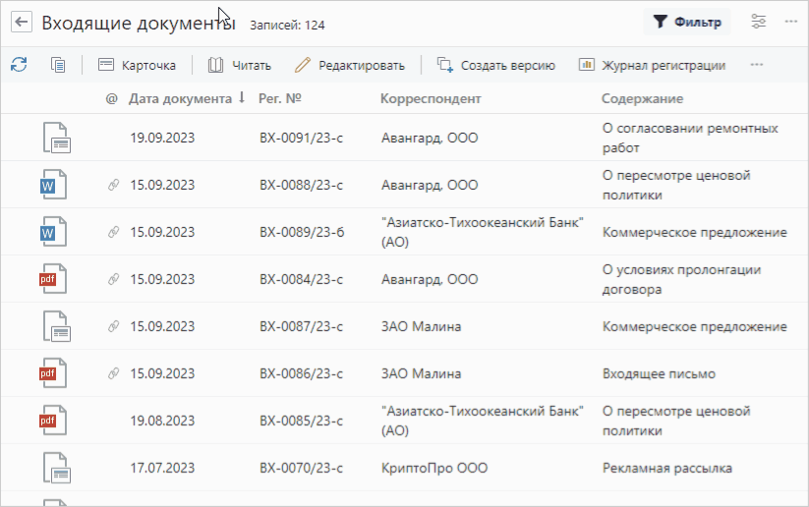Open Карточка of the document
The image size is (809, 507).
pyautogui.click(x=138, y=65)
